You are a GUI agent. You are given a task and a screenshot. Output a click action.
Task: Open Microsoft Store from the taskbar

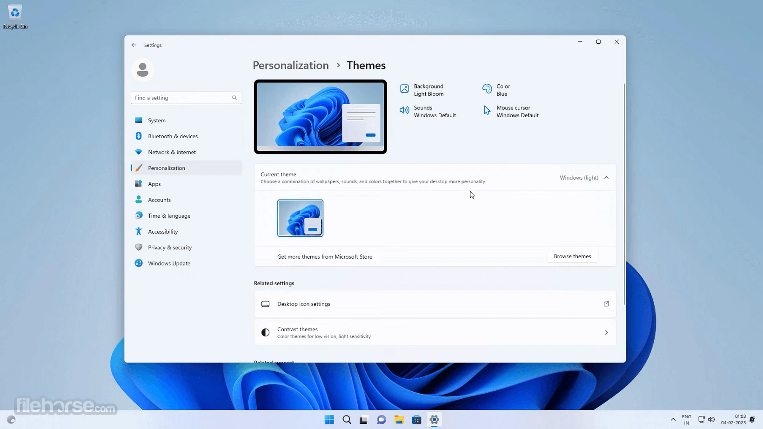point(416,420)
